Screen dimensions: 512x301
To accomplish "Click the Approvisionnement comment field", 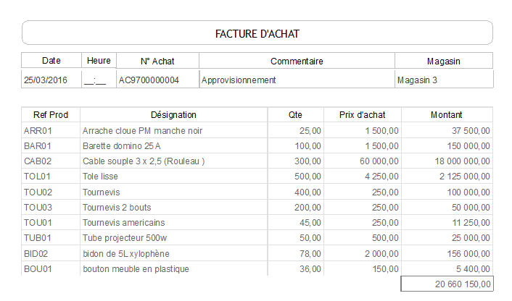I will tap(297, 80).
